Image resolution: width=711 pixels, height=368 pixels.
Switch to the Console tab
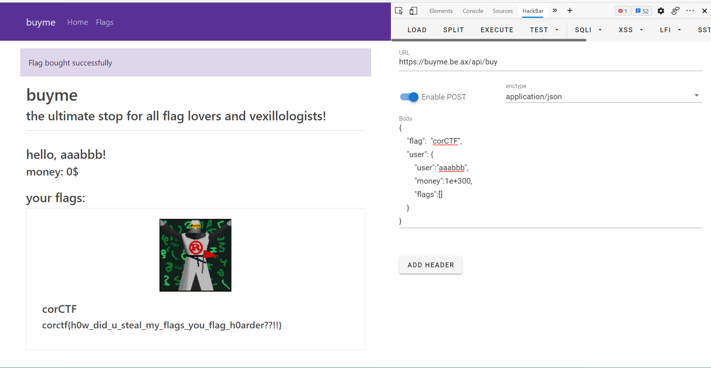[473, 11]
